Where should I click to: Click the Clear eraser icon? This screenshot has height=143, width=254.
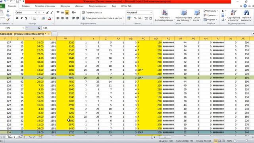[223, 19]
